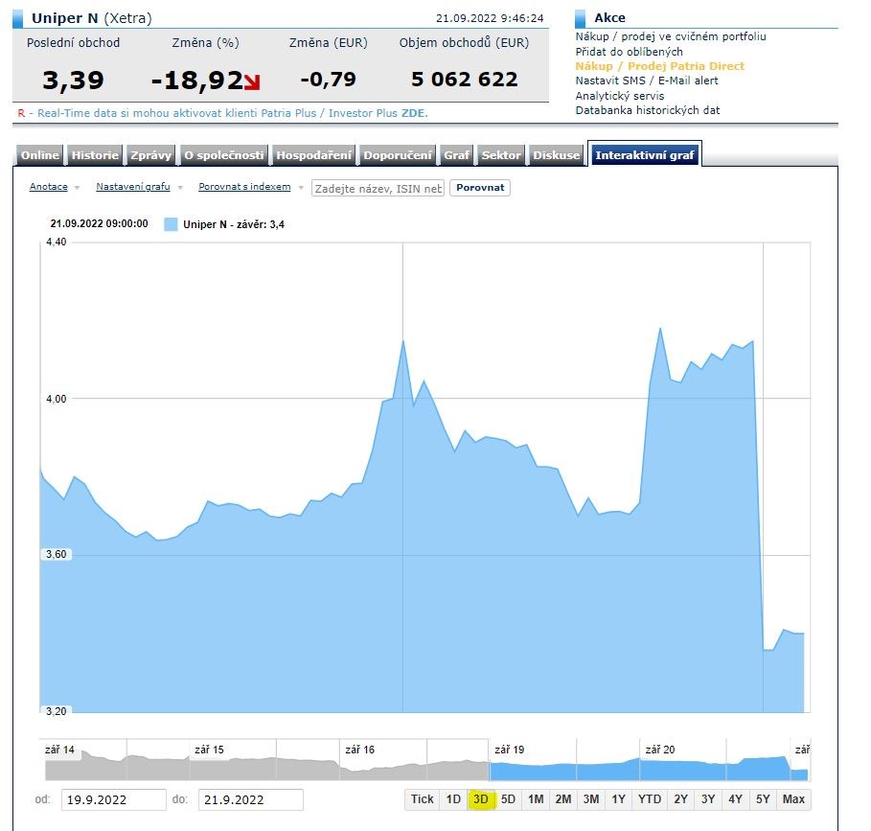Click the ISIN comparison search field
The width and height of the screenshot is (871, 831).
point(378,188)
